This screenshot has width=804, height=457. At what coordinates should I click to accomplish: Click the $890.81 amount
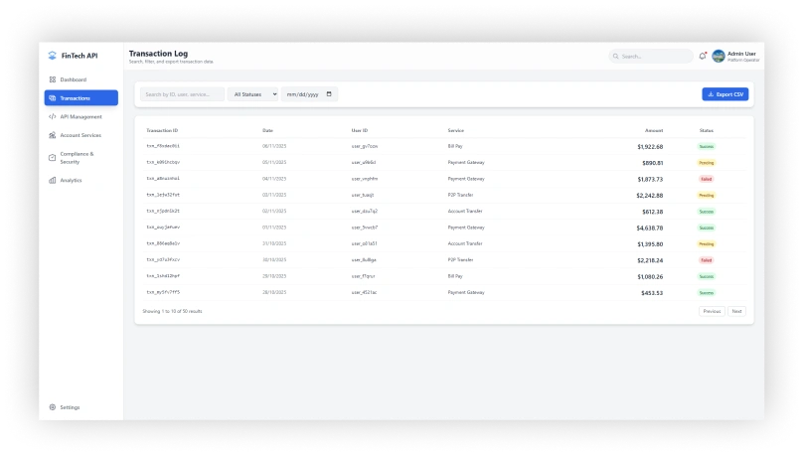653,163
